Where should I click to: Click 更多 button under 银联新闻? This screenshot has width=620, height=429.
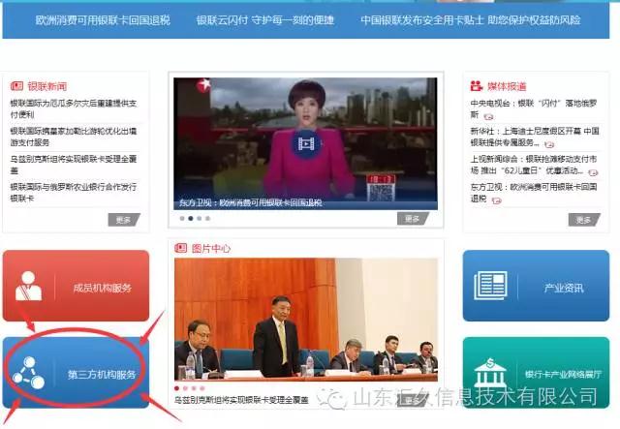[124, 220]
